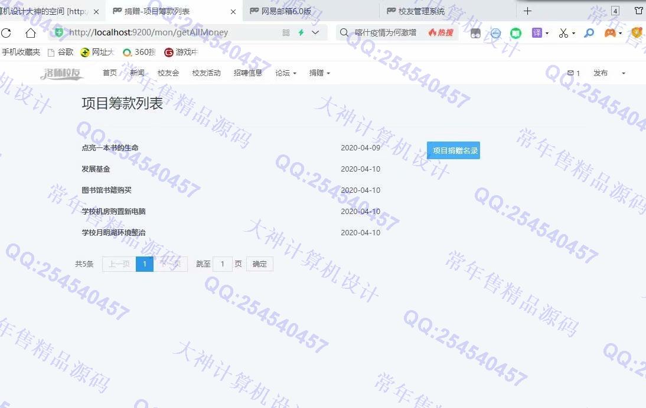This screenshot has height=408, width=646.
Task: Click the 下一页 pagination button
Action: pos(171,264)
